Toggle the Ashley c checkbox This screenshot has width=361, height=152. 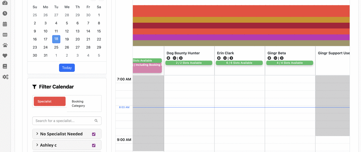click(94, 145)
